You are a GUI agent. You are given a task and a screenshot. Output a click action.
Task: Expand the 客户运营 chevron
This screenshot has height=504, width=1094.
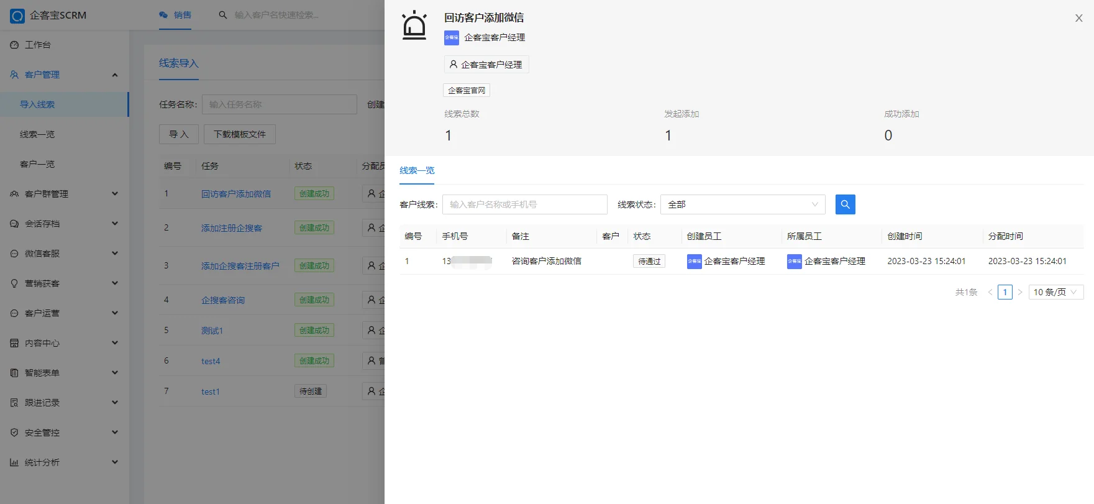[x=115, y=313]
